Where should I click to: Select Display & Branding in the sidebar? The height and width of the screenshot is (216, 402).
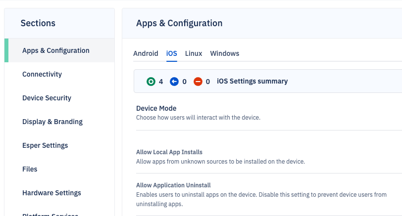point(52,122)
